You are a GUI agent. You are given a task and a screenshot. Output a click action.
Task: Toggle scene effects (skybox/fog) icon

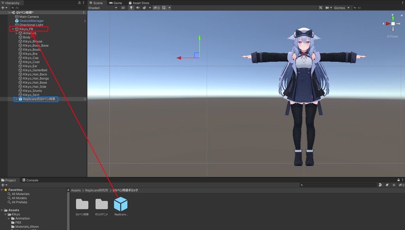[x=144, y=8]
